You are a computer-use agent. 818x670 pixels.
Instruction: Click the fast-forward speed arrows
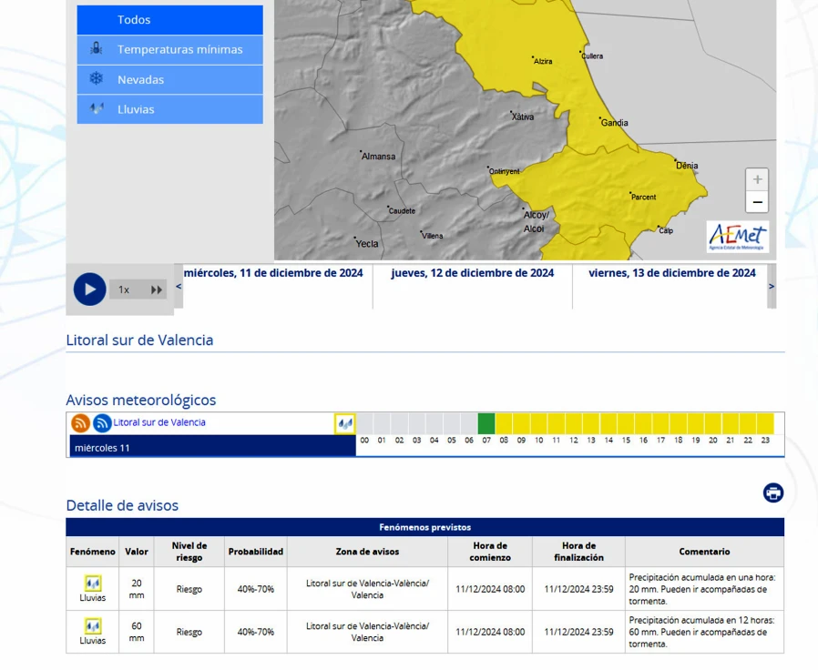157,289
